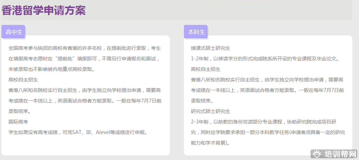Click 香港八所知名院校 line in the 高中生 card
The height and width of the screenshot is (160, 359).
tap(85, 90)
